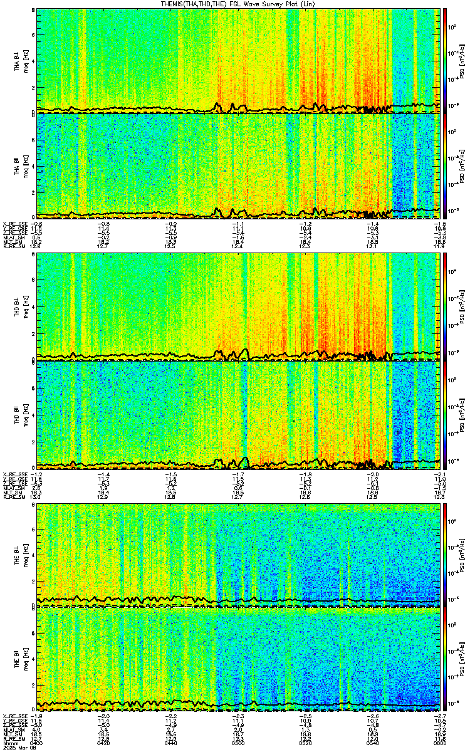Click the THA B⊥ PSD color bar
Image resolution: width=470 pixels, height=752 pixels.
[446, 61]
